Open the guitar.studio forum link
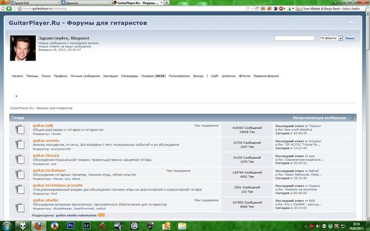370x231 pixels. coord(45,200)
